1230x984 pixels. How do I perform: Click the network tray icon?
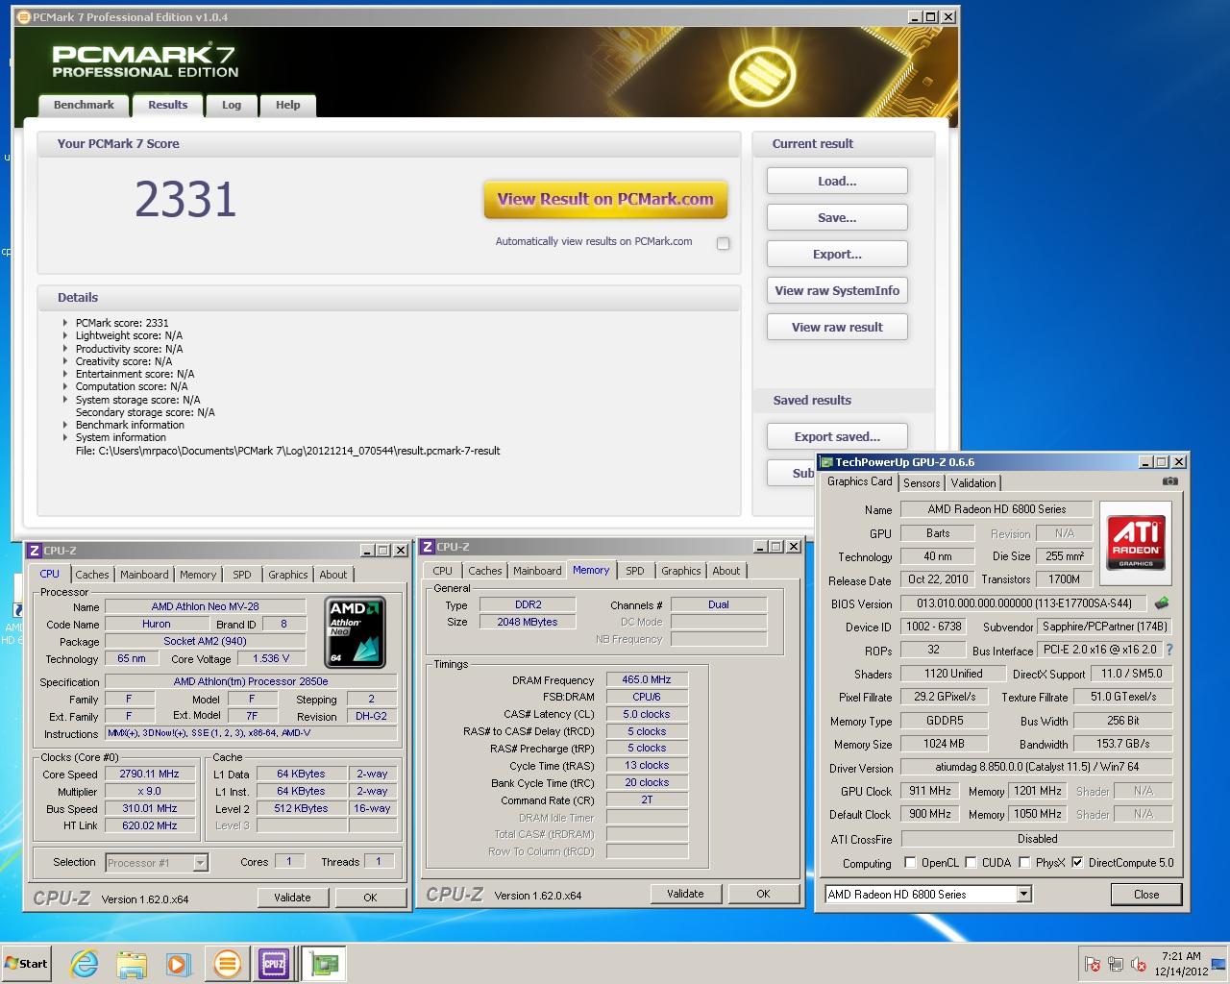1116,964
